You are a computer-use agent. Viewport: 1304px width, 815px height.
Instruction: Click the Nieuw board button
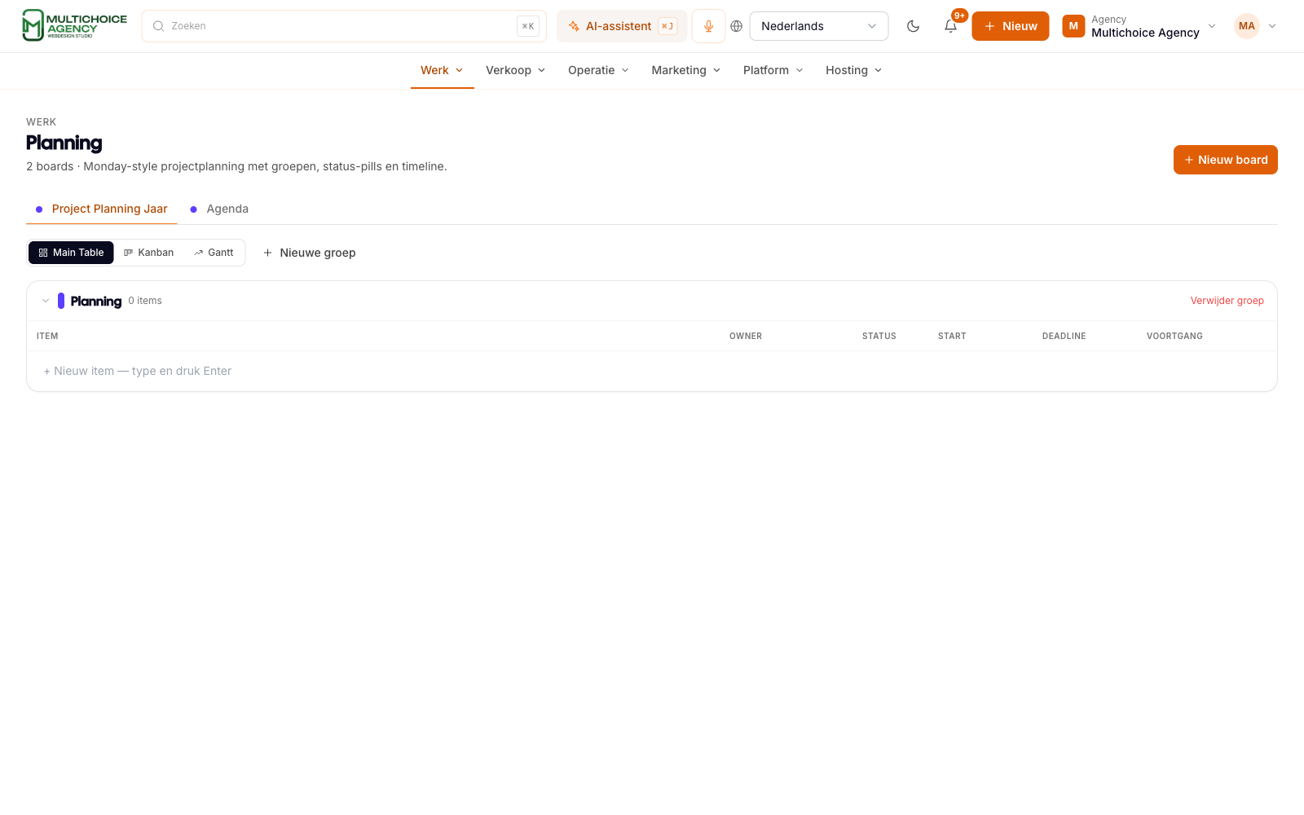(x=1225, y=160)
